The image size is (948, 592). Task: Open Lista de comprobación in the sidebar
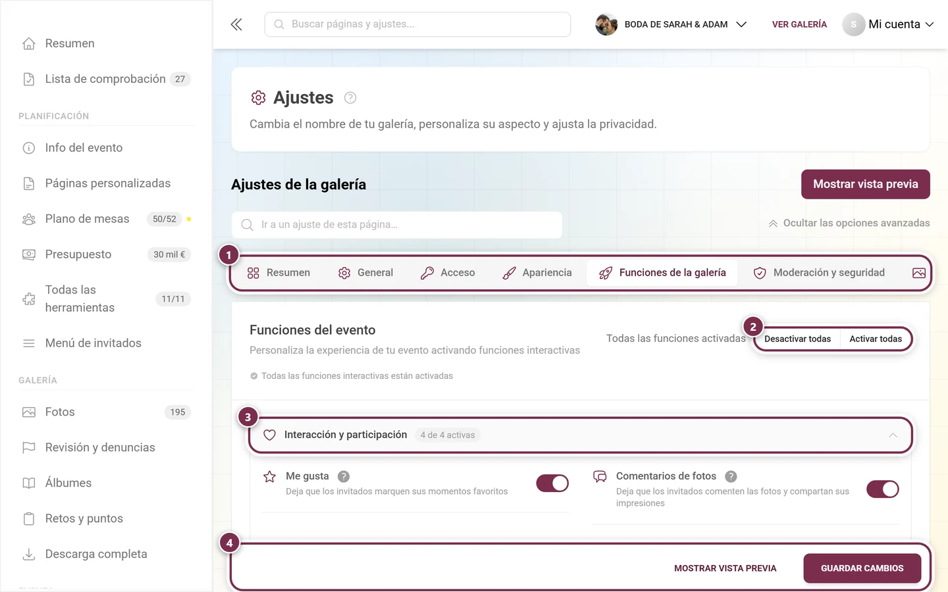106,79
